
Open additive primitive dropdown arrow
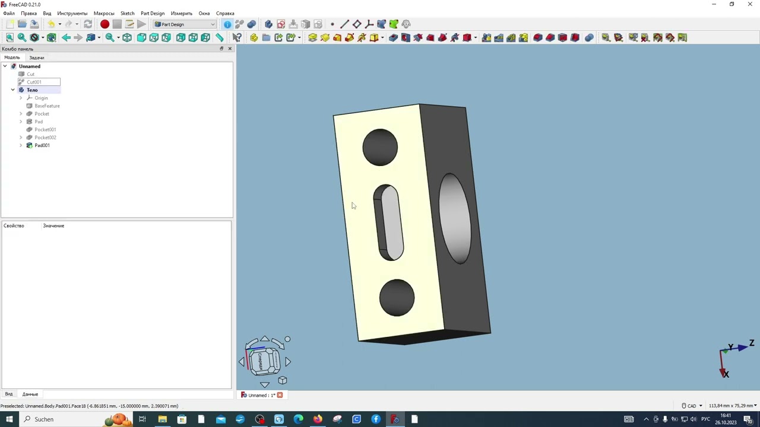click(382, 38)
